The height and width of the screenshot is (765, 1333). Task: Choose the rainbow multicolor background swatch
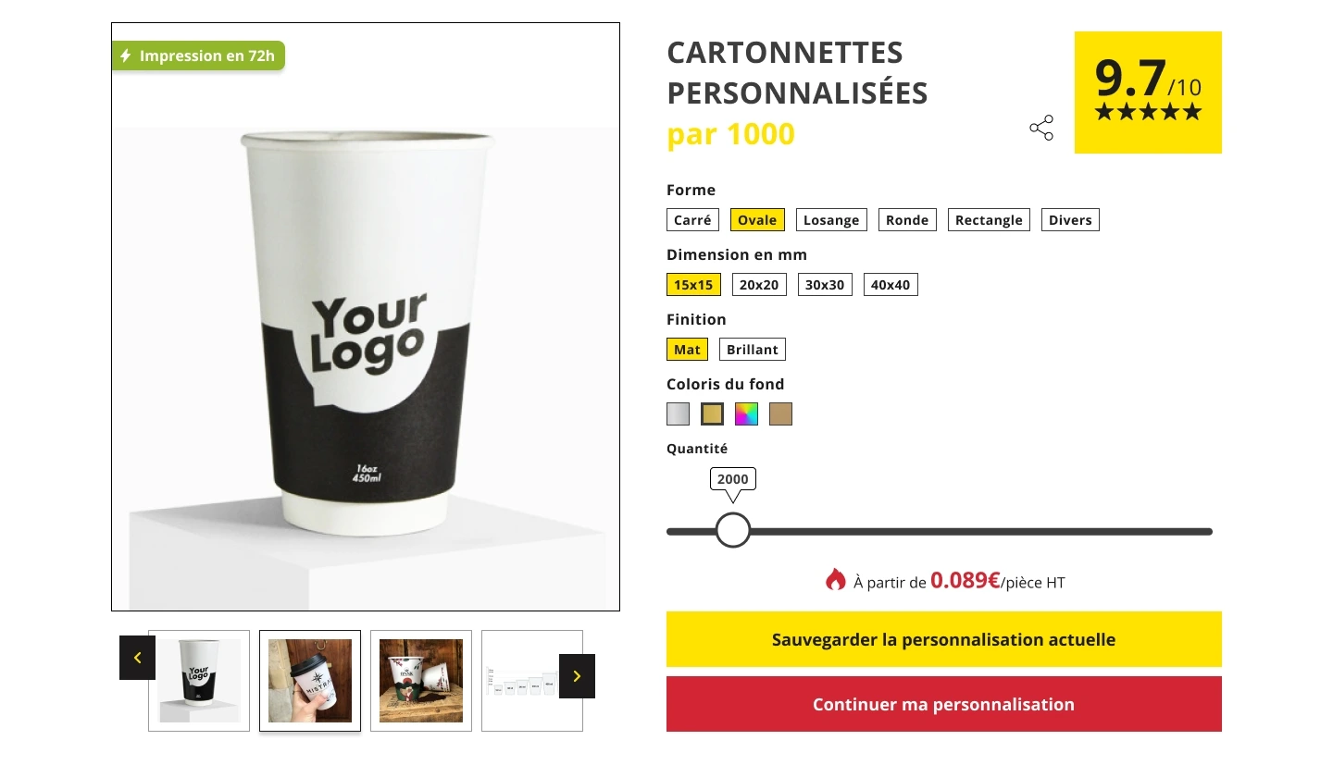tap(746, 414)
